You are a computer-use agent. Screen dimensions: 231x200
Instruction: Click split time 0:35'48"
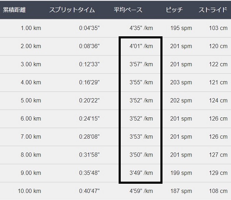coord(89,173)
